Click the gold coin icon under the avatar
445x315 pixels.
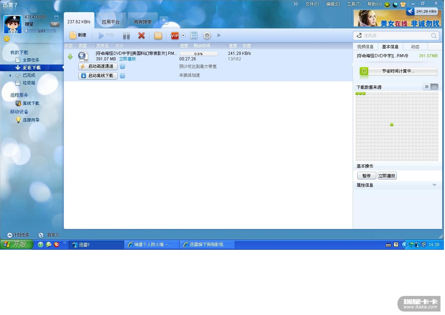6,39
